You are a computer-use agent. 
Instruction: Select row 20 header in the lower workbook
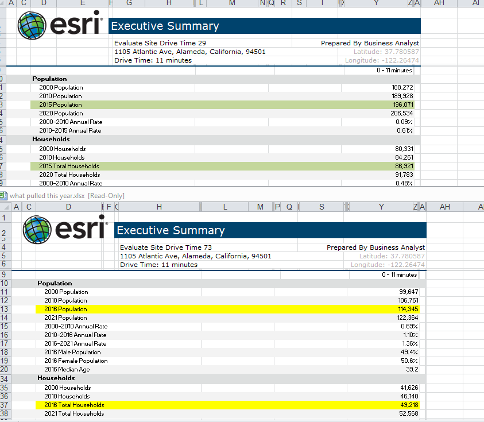click(x=5, y=370)
